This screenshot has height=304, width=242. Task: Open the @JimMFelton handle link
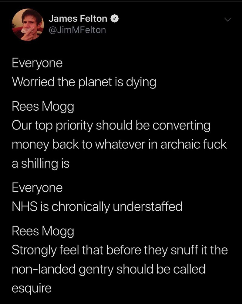pos(77,30)
